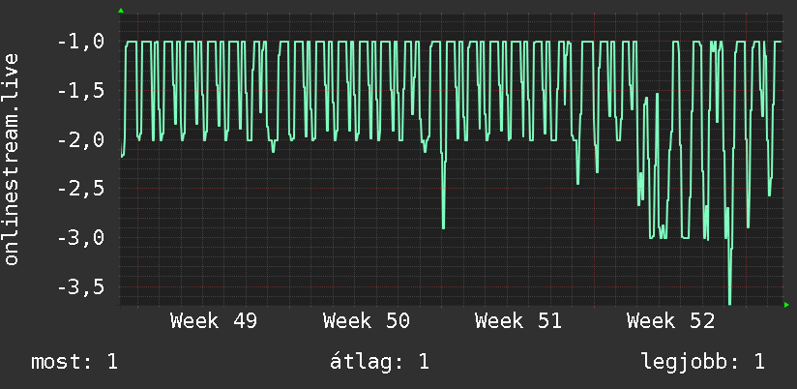Click the -2,0 y-axis value
The width and height of the screenshot is (797, 389).
tap(80, 140)
